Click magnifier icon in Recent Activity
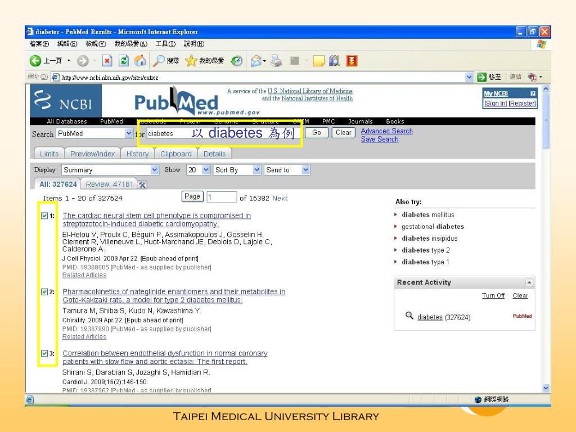576x432 pixels. pos(409,316)
